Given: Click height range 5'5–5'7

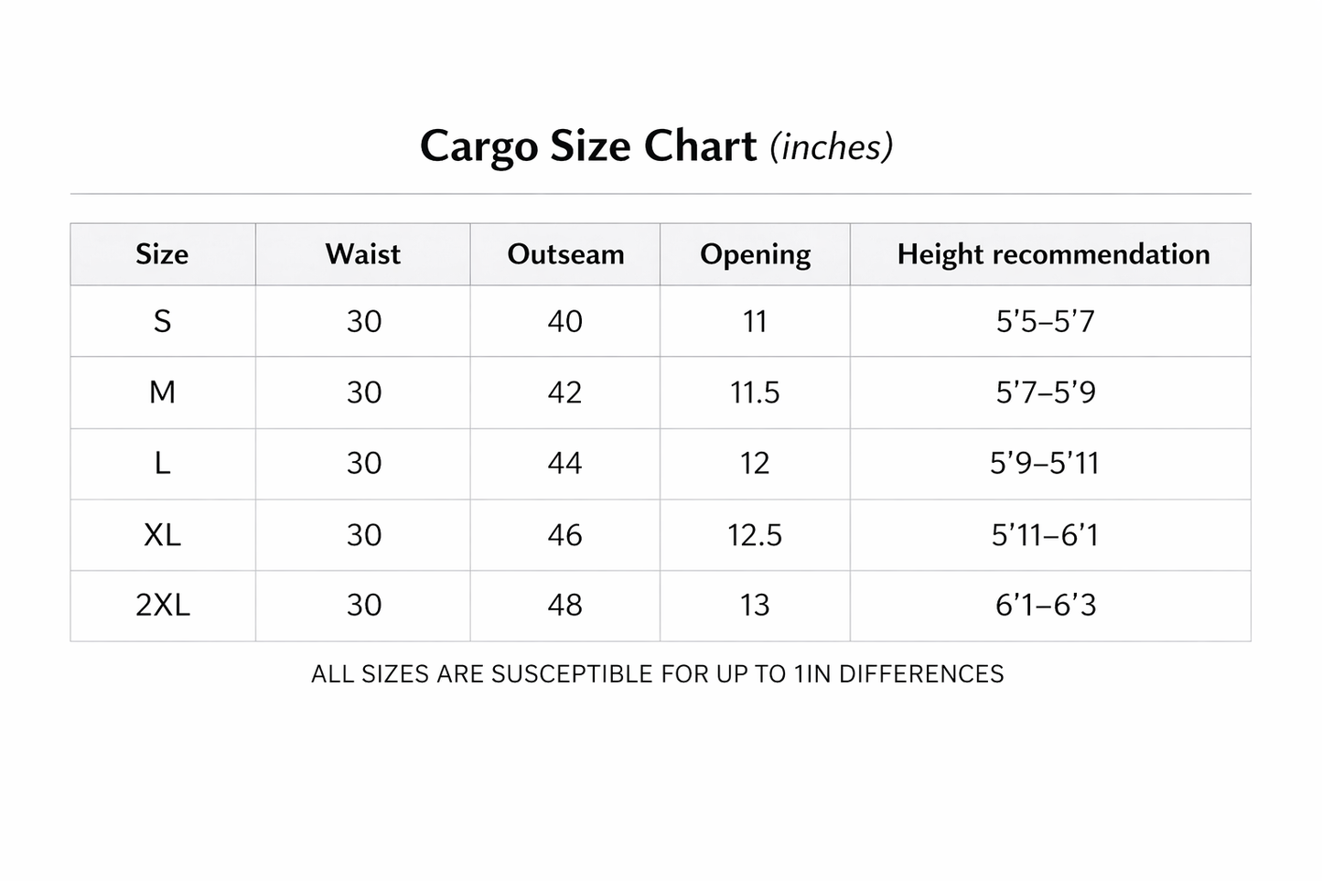Looking at the screenshot, I should click(1045, 321).
